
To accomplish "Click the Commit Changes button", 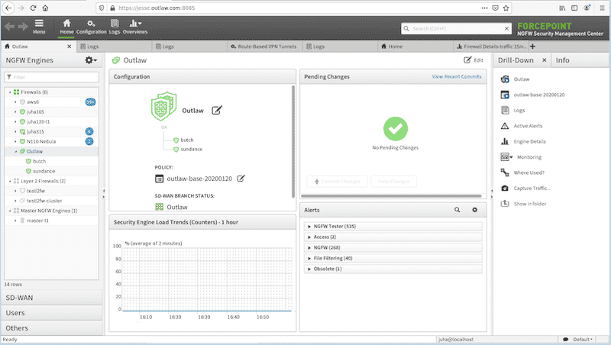I will pyautogui.click(x=337, y=182).
